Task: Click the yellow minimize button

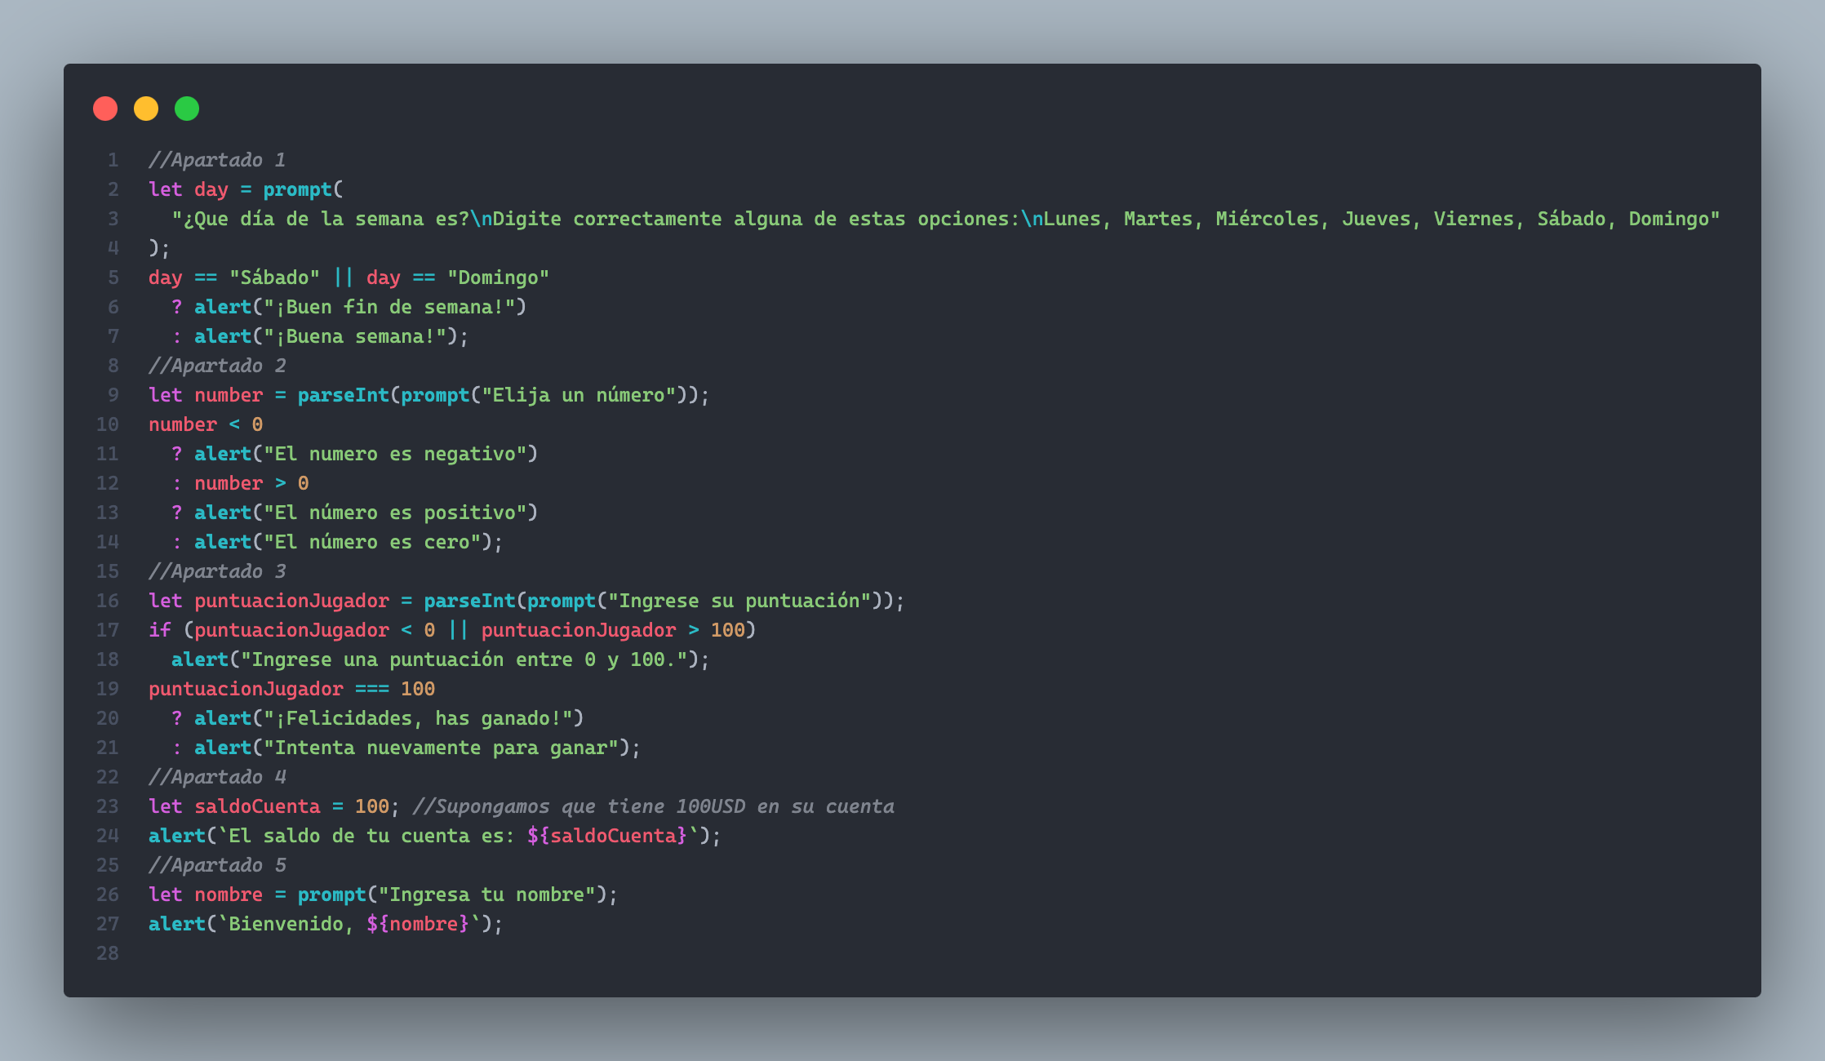Action: point(143,109)
